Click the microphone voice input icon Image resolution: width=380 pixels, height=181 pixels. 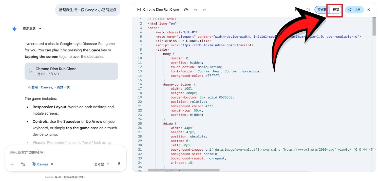(x=119, y=164)
